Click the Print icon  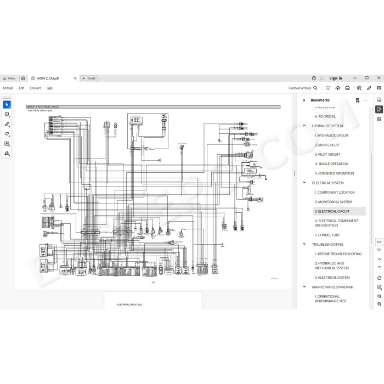347,88
